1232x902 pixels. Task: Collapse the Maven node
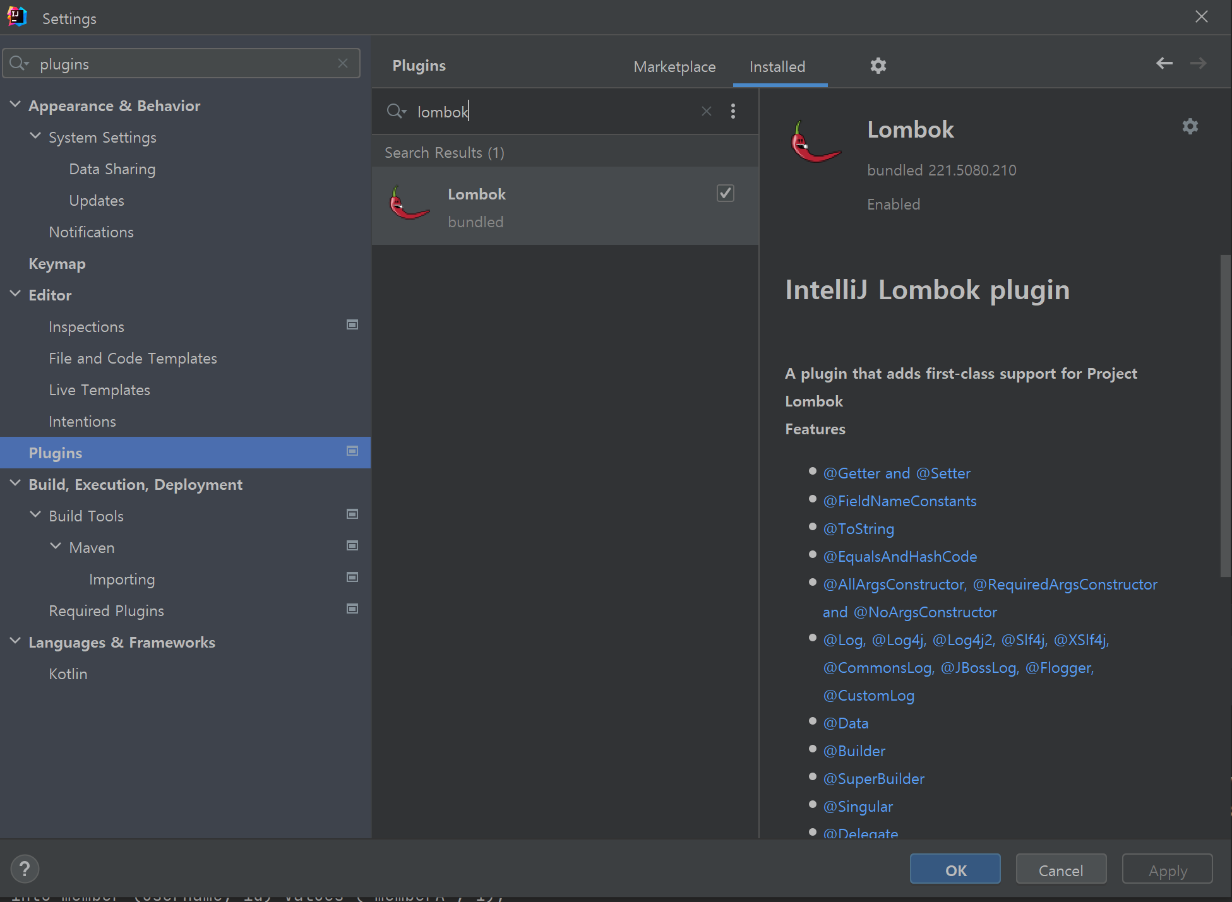[56, 546]
